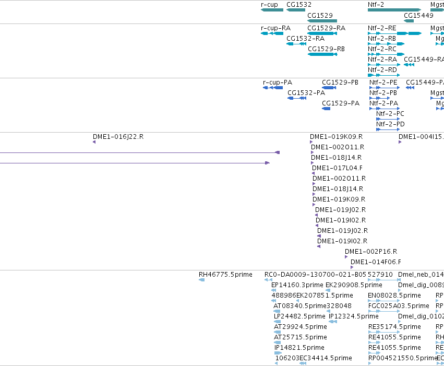This screenshot has height=366, width=444.
Task: Select the Ntf-2-RE transcript
Action: coord(394,33)
